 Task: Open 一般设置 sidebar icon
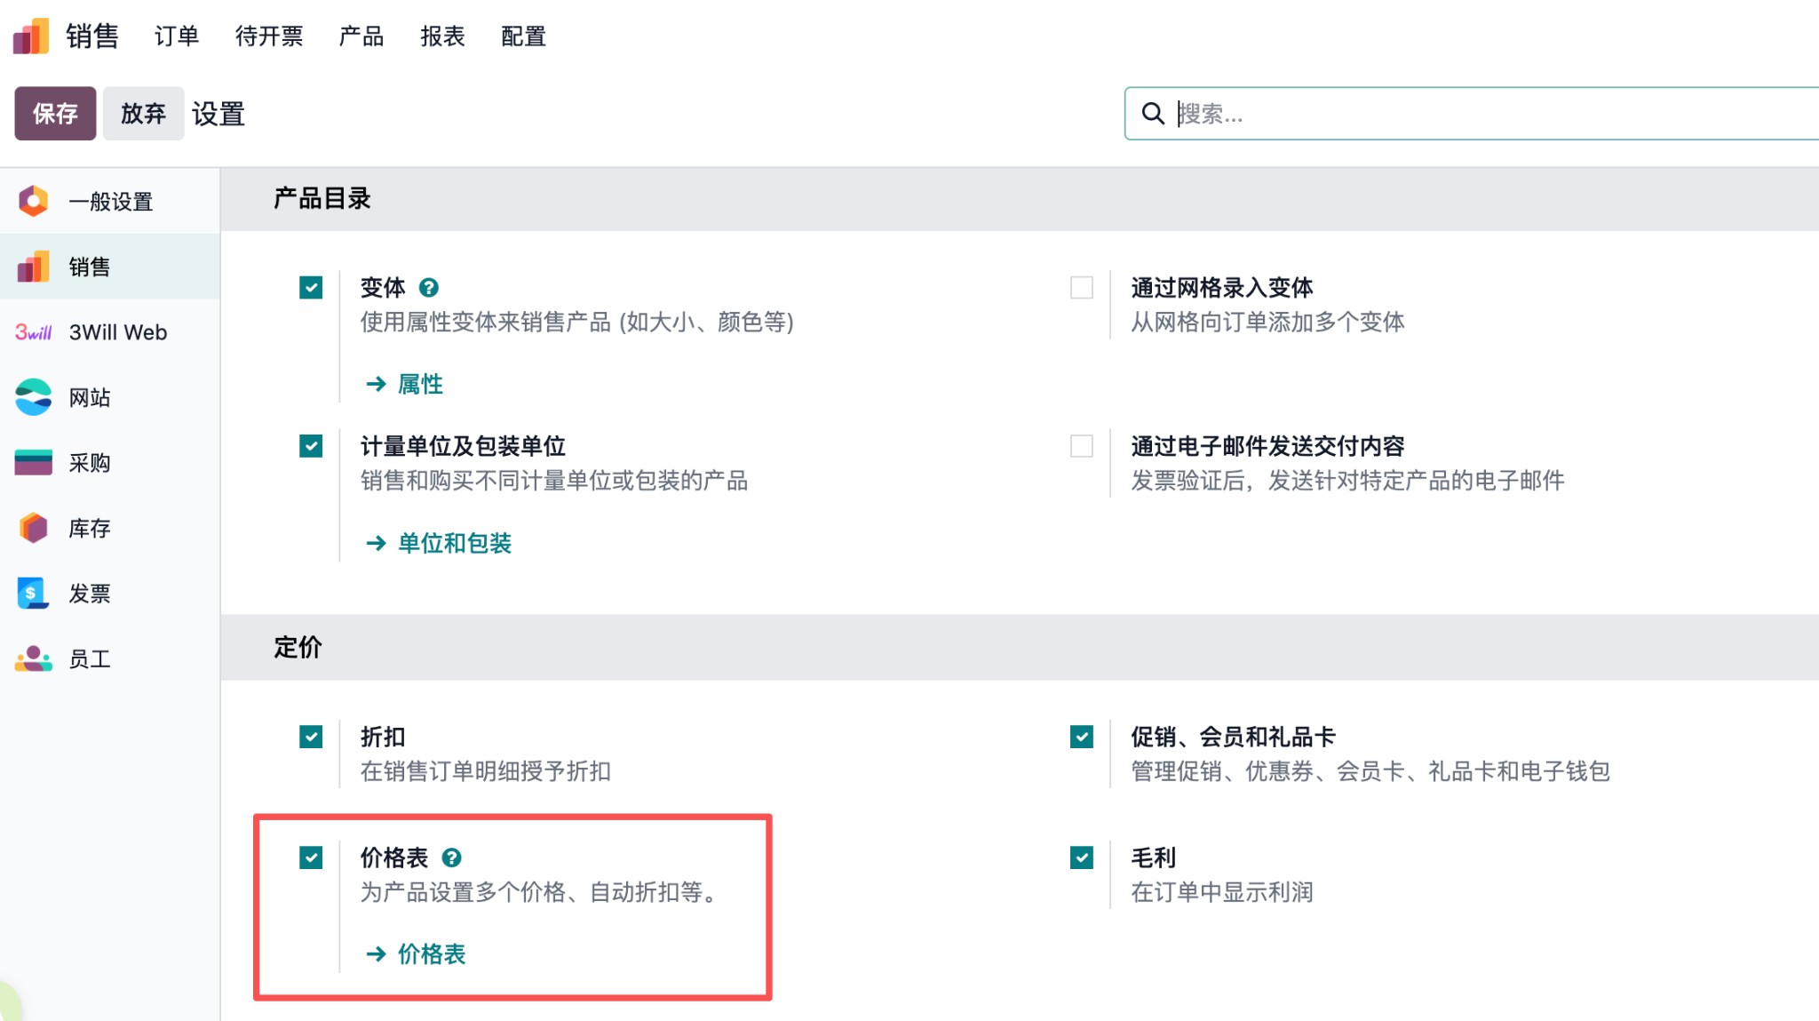coord(34,202)
